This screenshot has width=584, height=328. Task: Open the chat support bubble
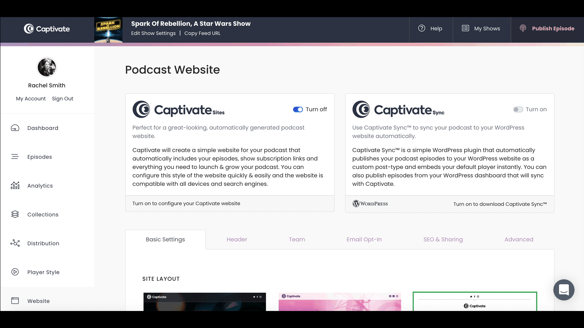[564, 290]
